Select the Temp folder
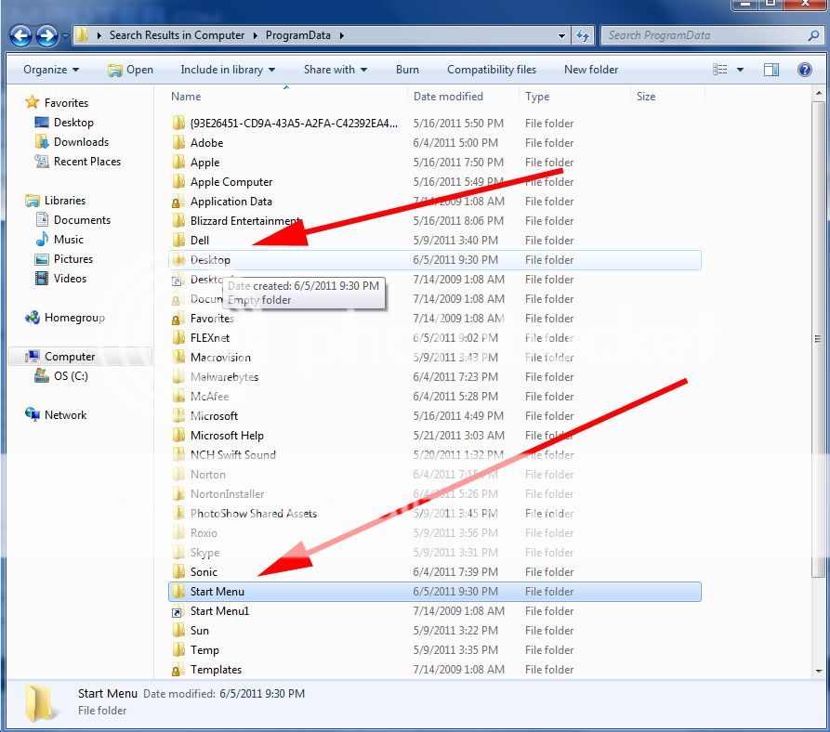This screenshot has width=830, height=732. [x=204, y=650]
